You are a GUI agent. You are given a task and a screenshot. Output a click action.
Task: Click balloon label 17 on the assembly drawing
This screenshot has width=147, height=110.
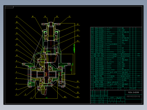pos(17,16)
